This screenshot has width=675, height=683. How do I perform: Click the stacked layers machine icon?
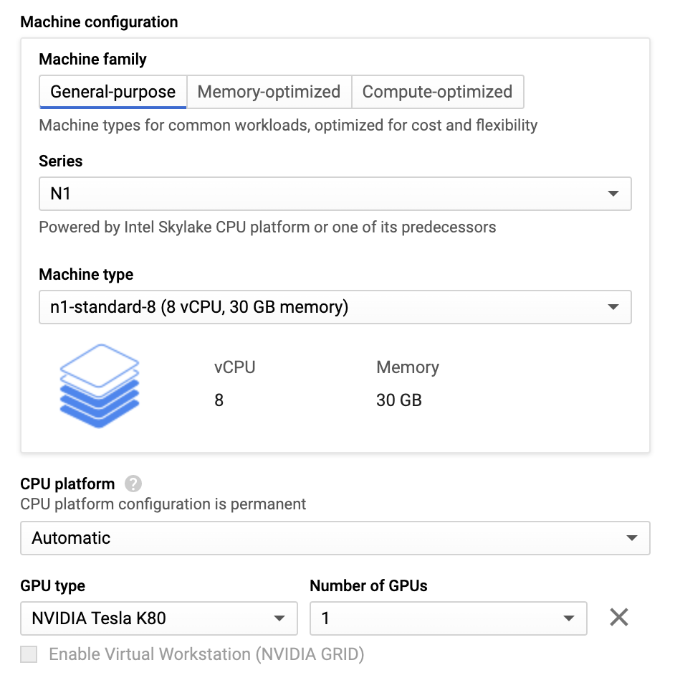point(99,386)
